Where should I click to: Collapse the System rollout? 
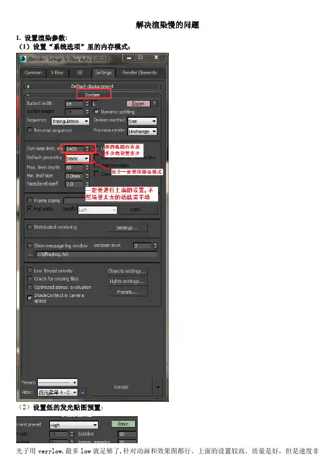tap(93, 95)
